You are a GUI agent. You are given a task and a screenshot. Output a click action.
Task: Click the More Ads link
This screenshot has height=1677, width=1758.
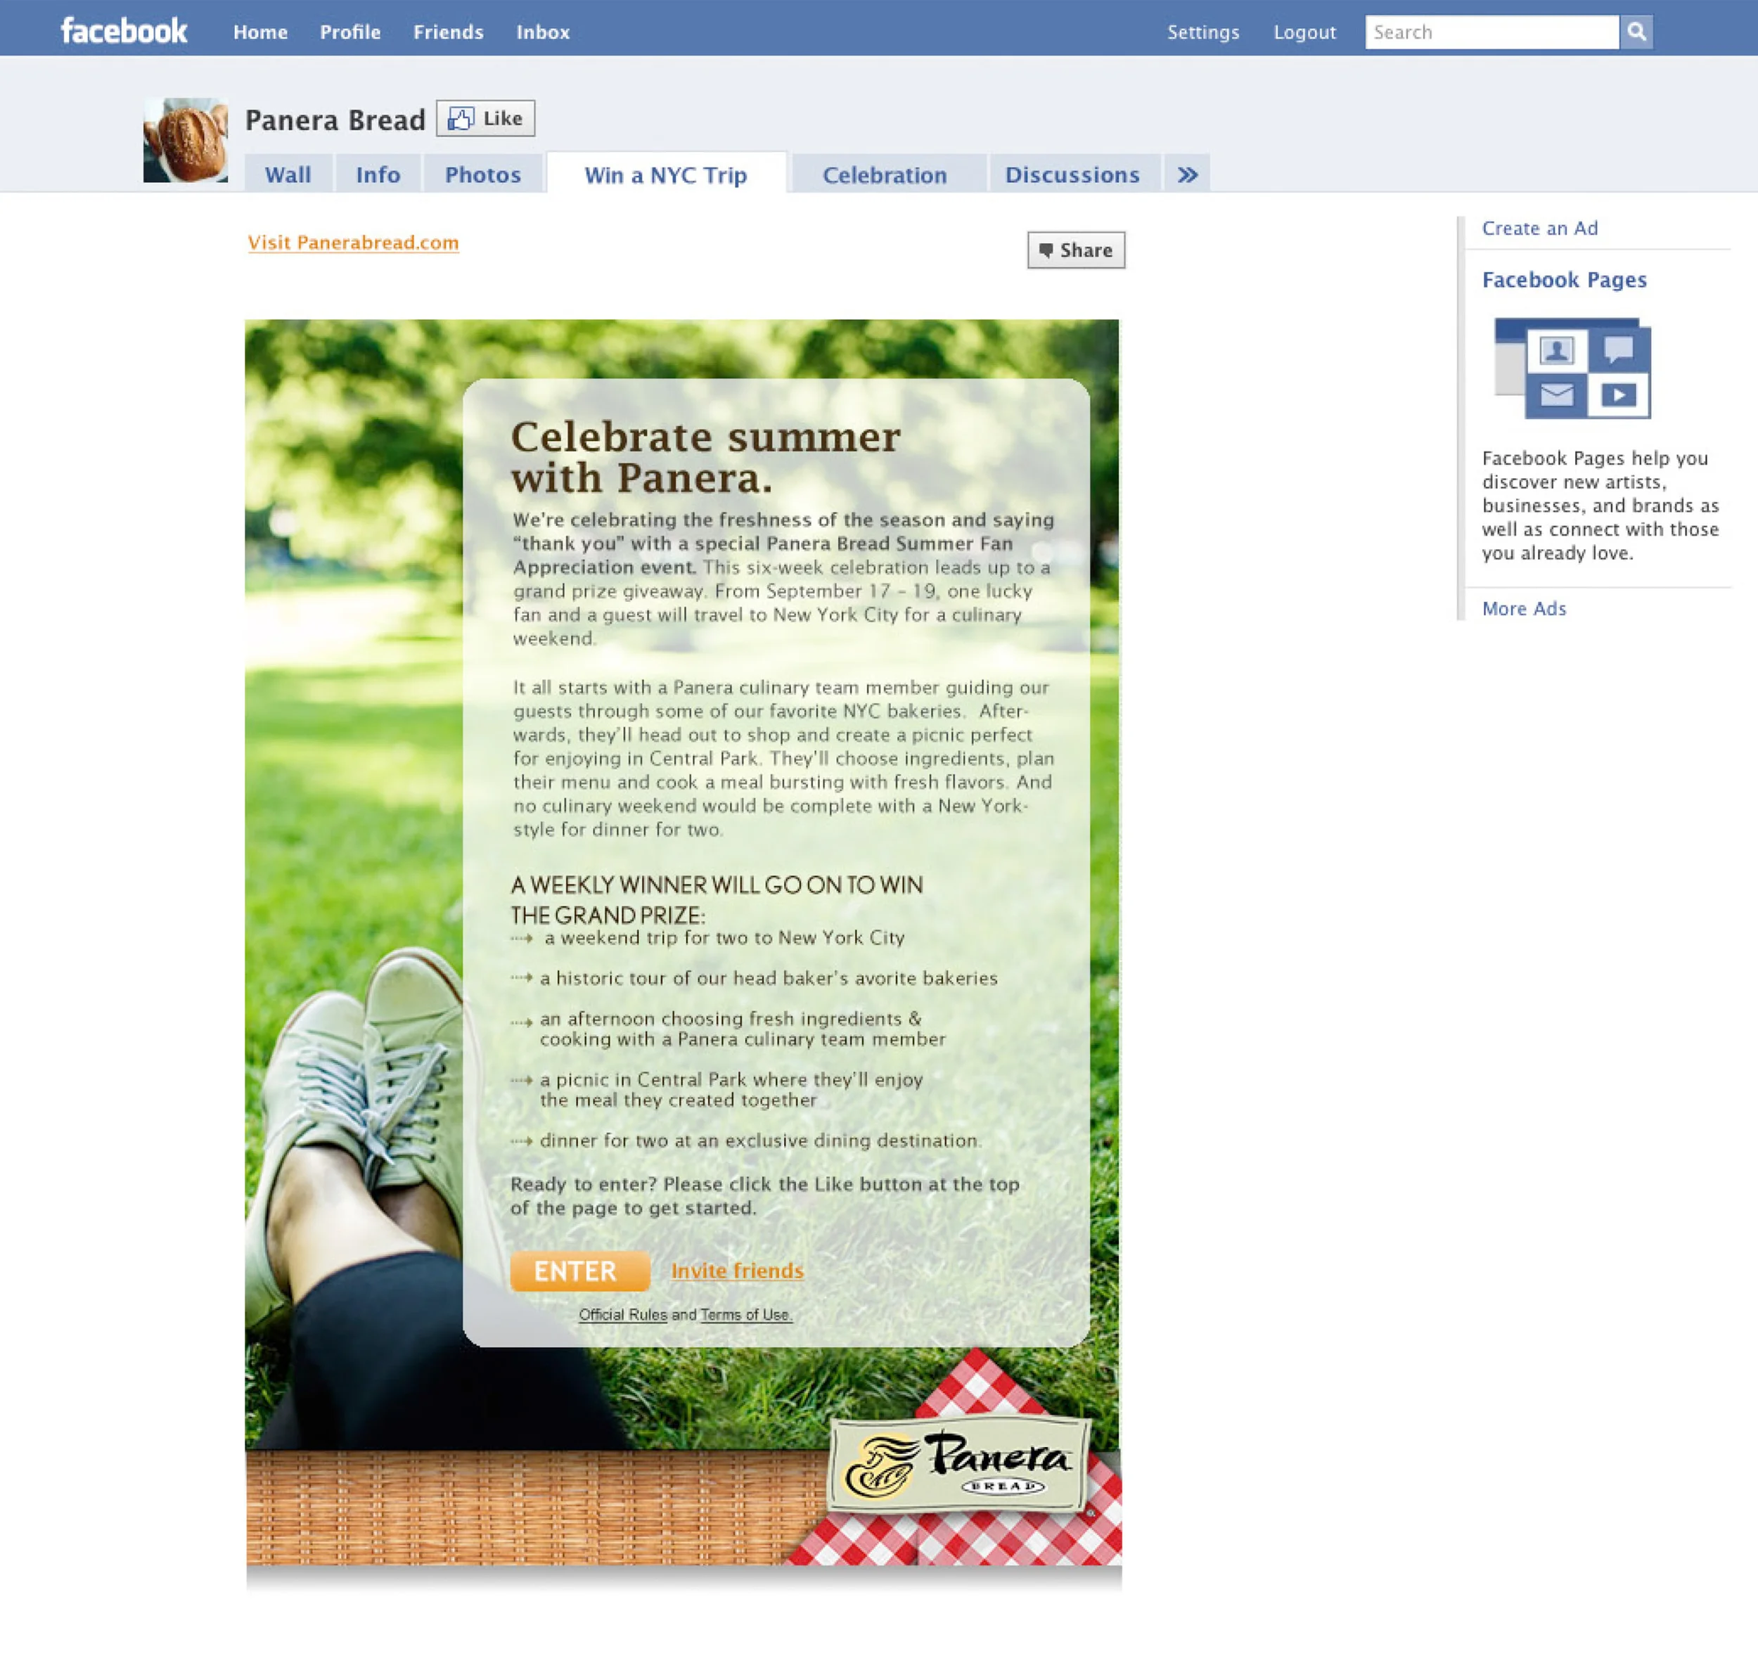click(x=1524, y=609)
